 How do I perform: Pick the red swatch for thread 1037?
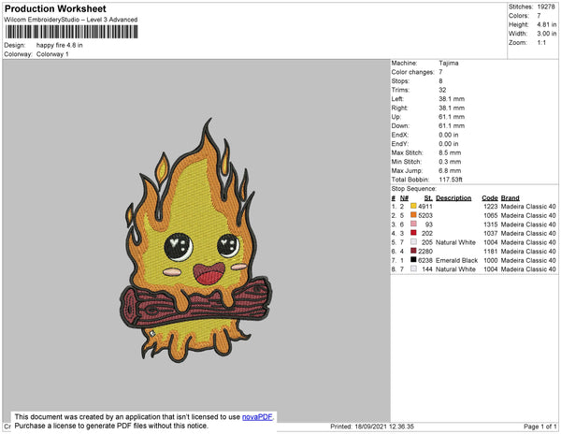[x=413, y=233]
